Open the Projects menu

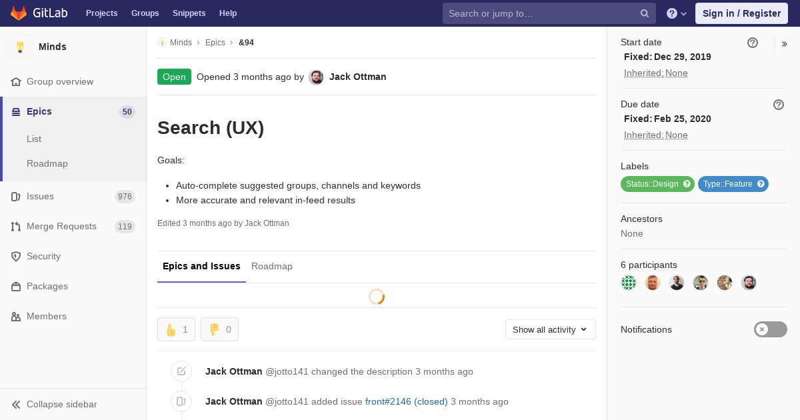pos(101,13)
